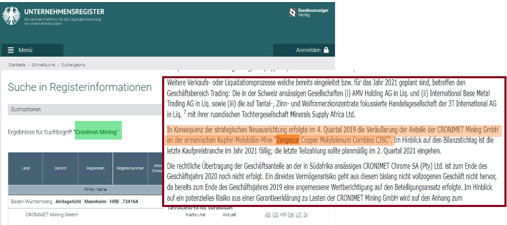Screen dimensions: 507x225
Task: Expand the Suchoptionen panel
Action: [86, 110]
